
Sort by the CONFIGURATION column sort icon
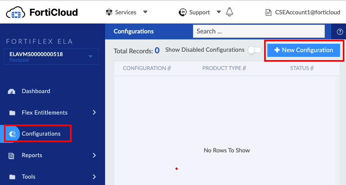169,68
